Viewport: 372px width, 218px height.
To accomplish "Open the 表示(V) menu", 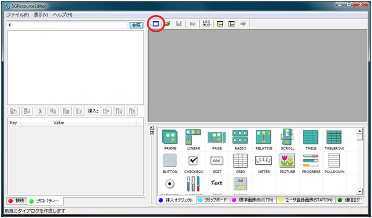I will click(41, 15).
